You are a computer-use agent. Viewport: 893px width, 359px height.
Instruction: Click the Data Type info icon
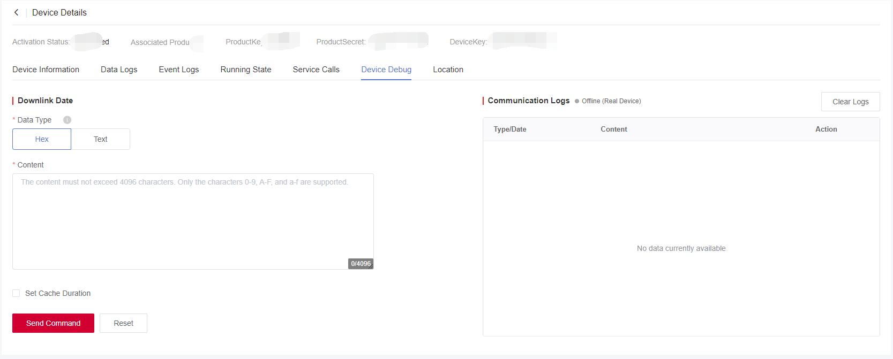tap(67, 120)
